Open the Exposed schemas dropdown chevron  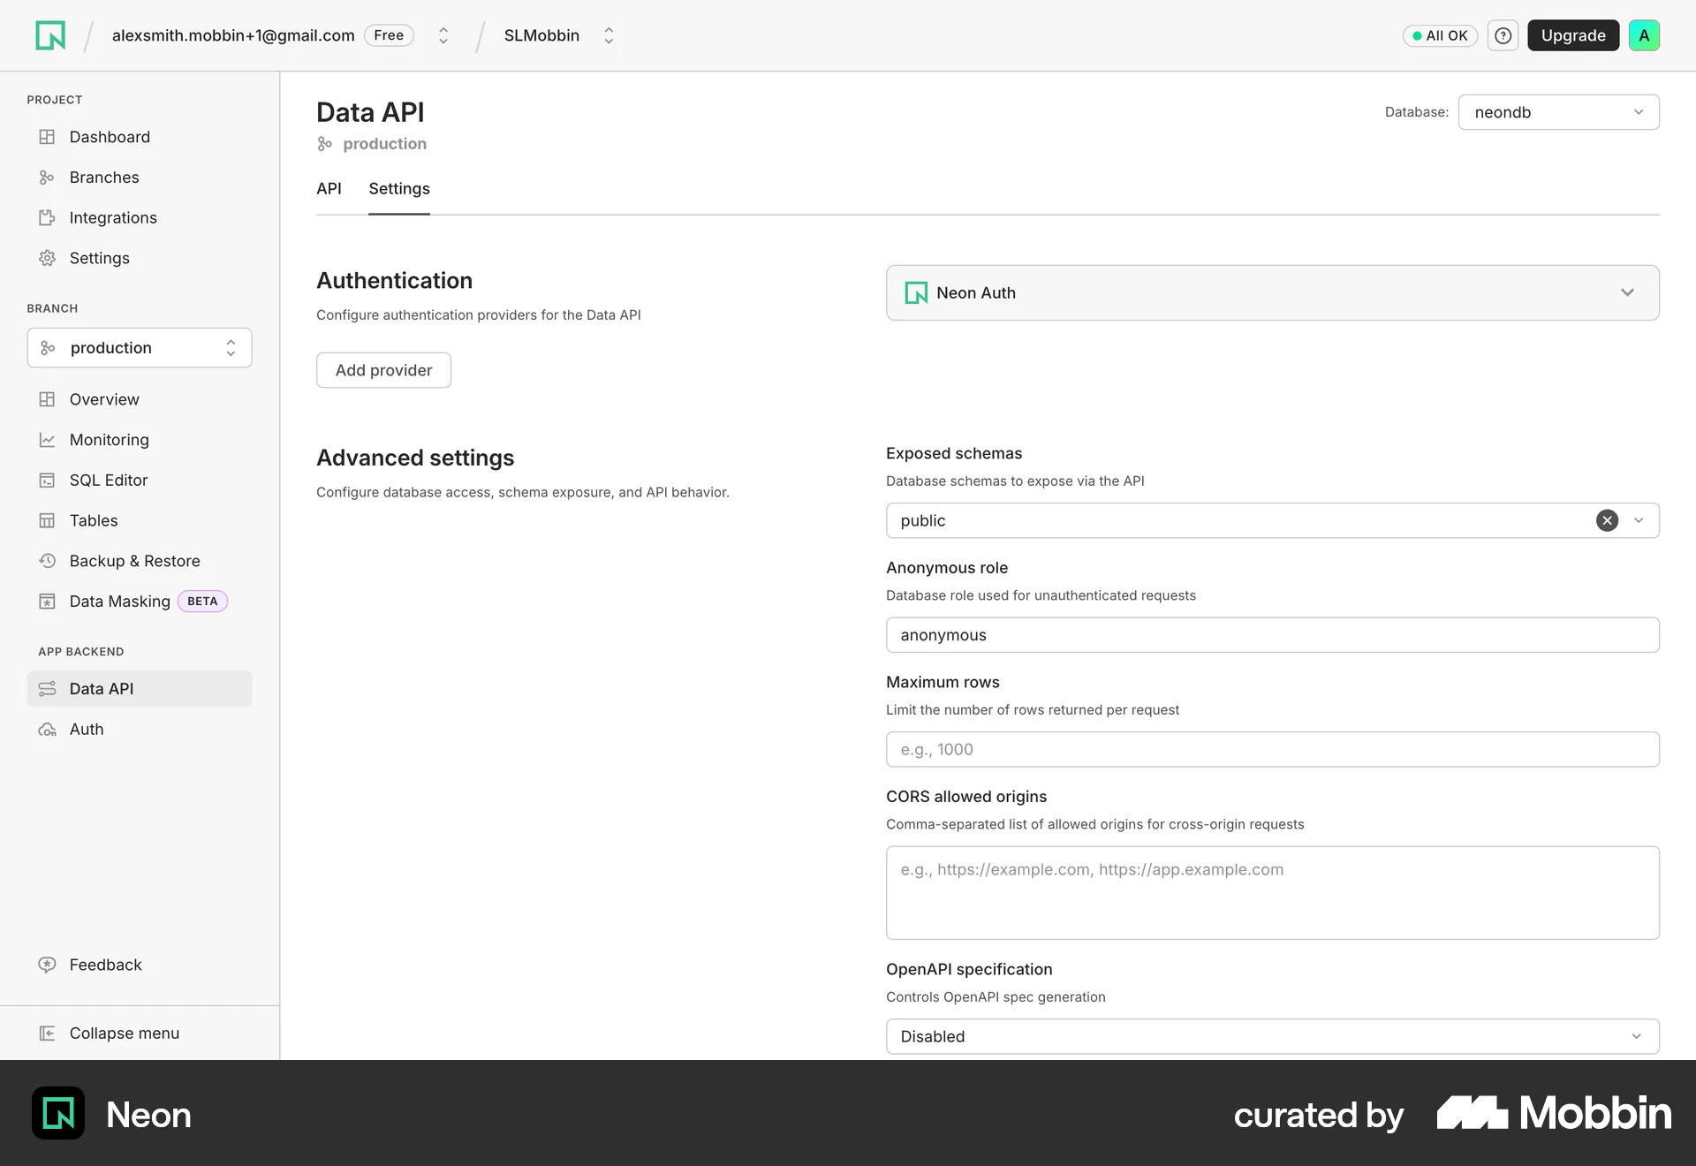click(x=1639, y=520)
